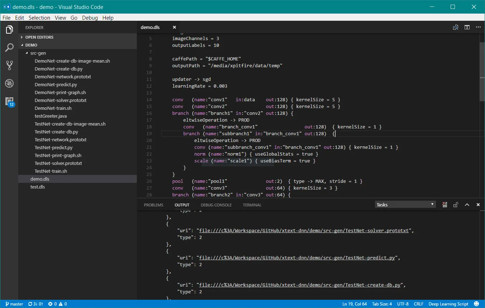Open testGreeter.java file
The height and width of the screenshot is (308, 485).
(x=51, y=116)
